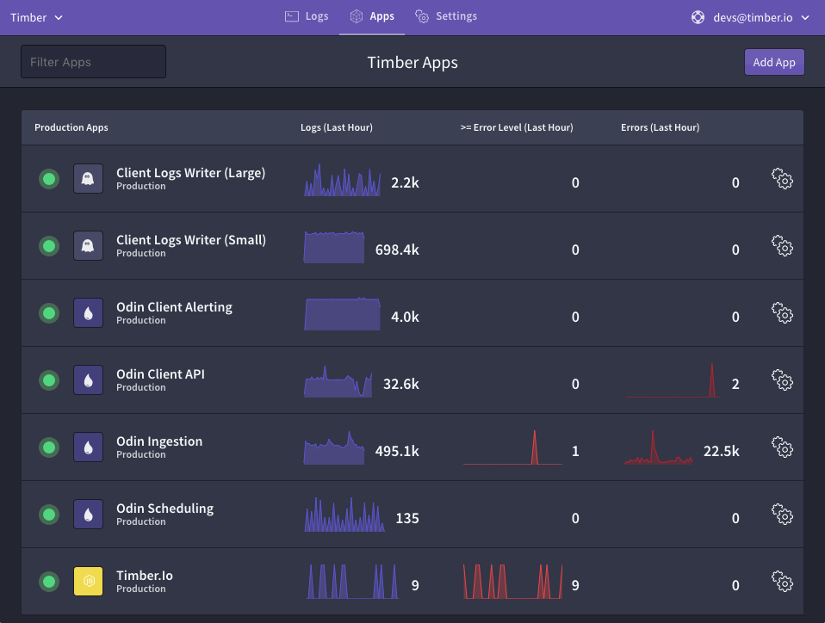The height and width of the screenshot is (623, 825).
Task: Click the 'Errors (Last Hour)' column header
Action: tap(661, 127)
